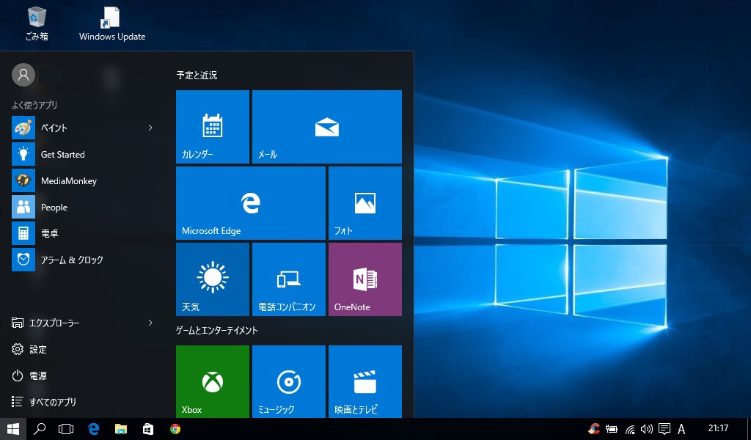This screenshot has height=440, width=751.
Task: Launch the Microsoft Edge tile
Action: coord(251,203)
